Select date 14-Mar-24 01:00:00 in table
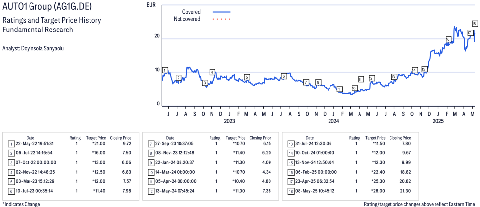The width and height of the screenshot is (480, 207). [176, 172]
